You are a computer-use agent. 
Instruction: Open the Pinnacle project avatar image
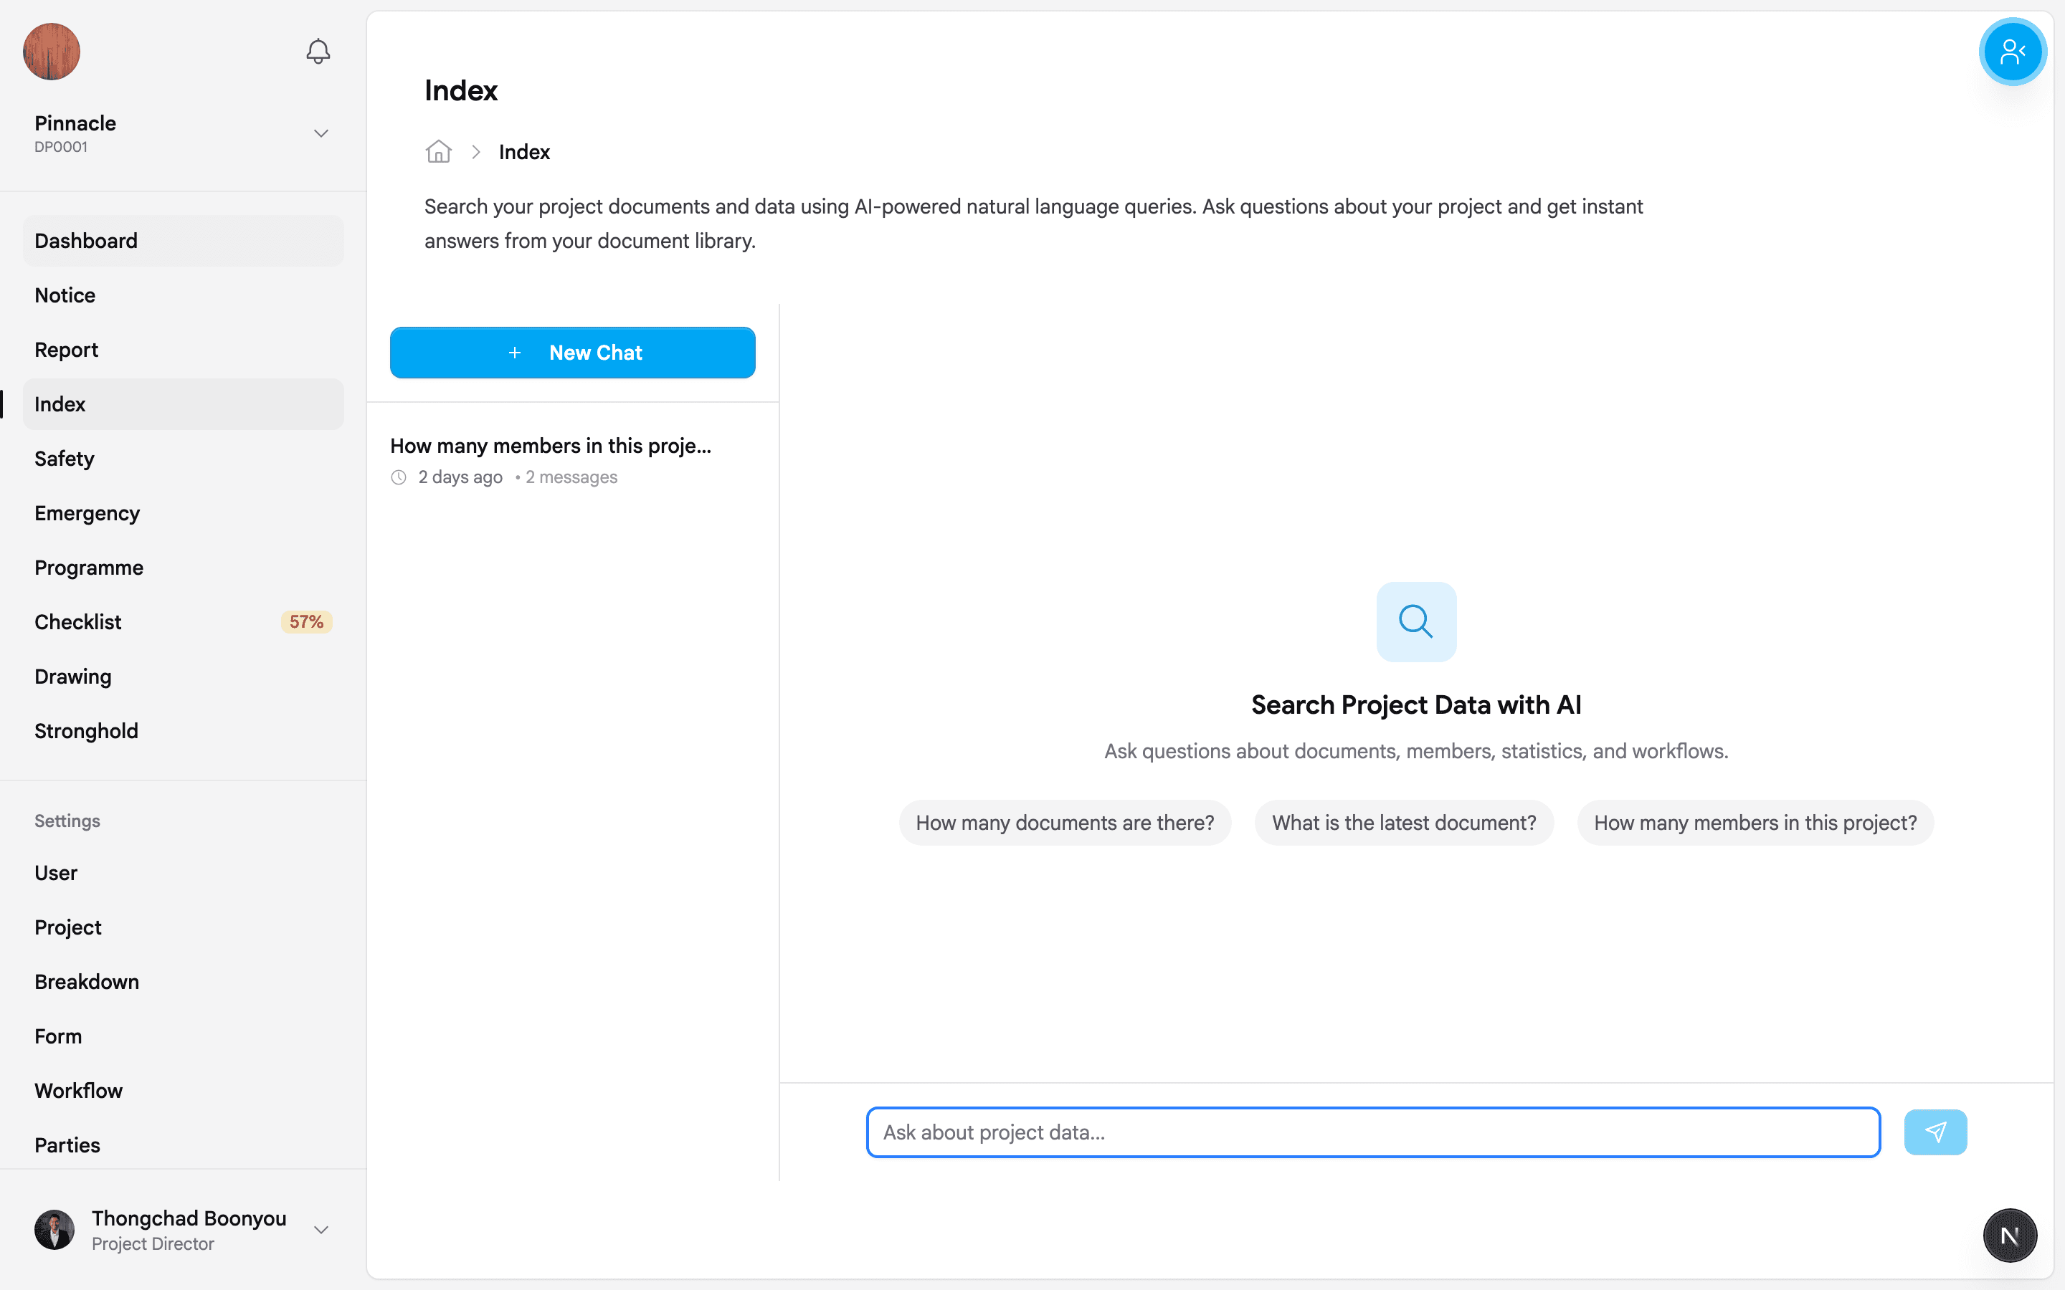click(x=50, y=52)
